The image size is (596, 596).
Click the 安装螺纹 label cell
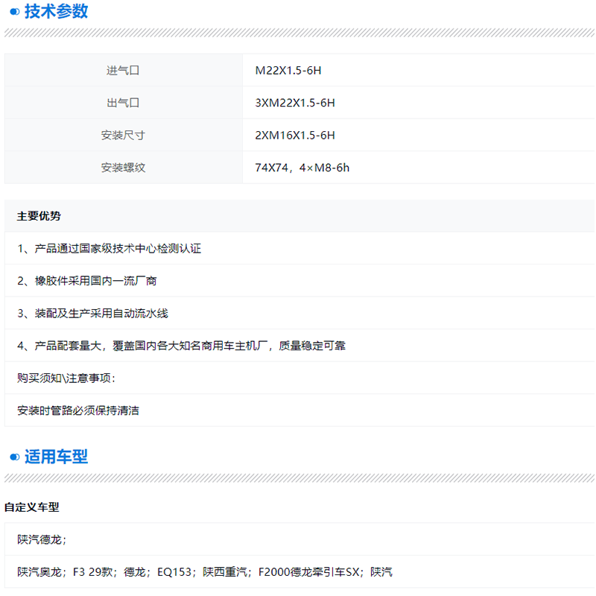click(123, 168)
